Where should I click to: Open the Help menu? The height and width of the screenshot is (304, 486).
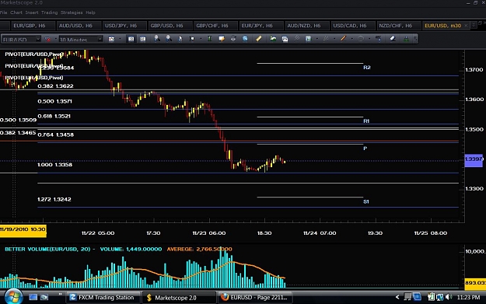[x=90, y=12]
